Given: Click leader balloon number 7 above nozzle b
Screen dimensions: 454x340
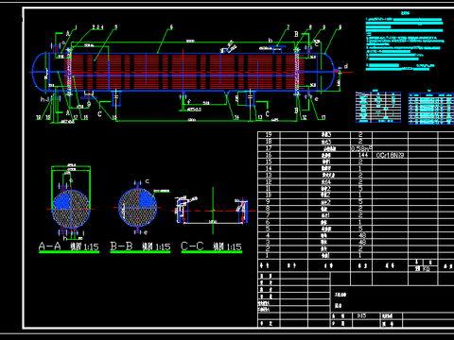Looking at the screenshot, I should pyautogui.click(x=288, y=27).
